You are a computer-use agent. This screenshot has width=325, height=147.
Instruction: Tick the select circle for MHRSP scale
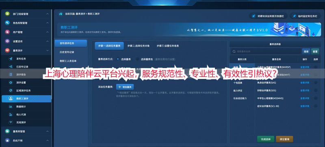(316, 67)
